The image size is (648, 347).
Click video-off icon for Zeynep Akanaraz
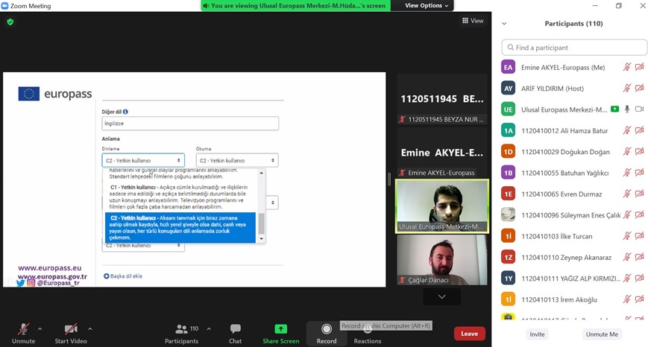click(639, 257)
